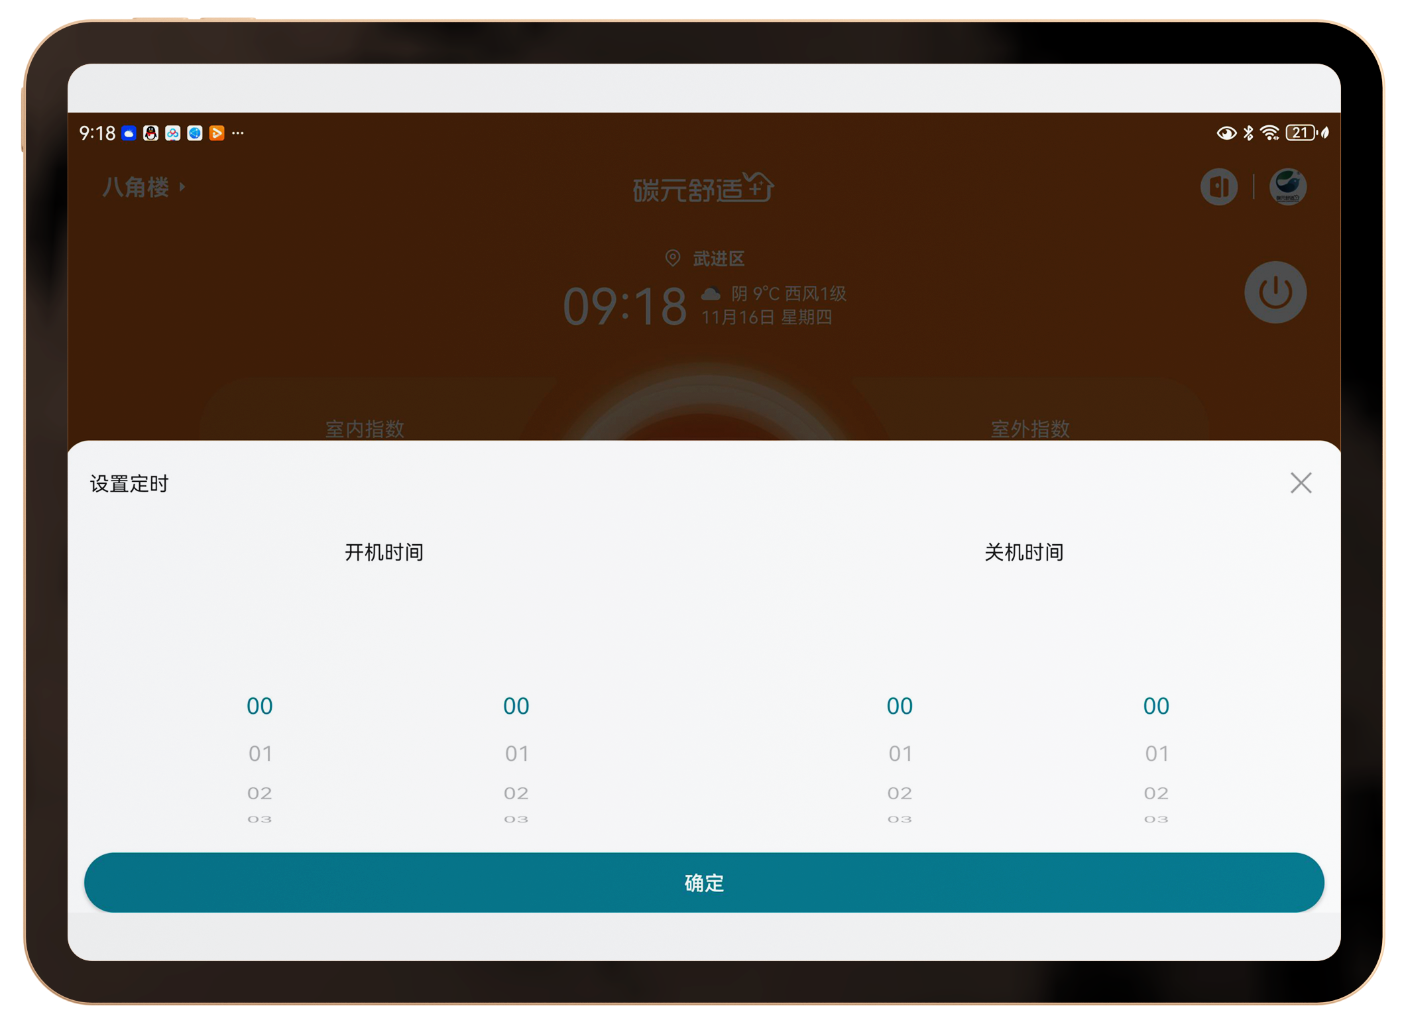Viewport: 1402px width, 1032px height.
Task: Tap the notification overflow dots
Action: [x=238, y=133]
